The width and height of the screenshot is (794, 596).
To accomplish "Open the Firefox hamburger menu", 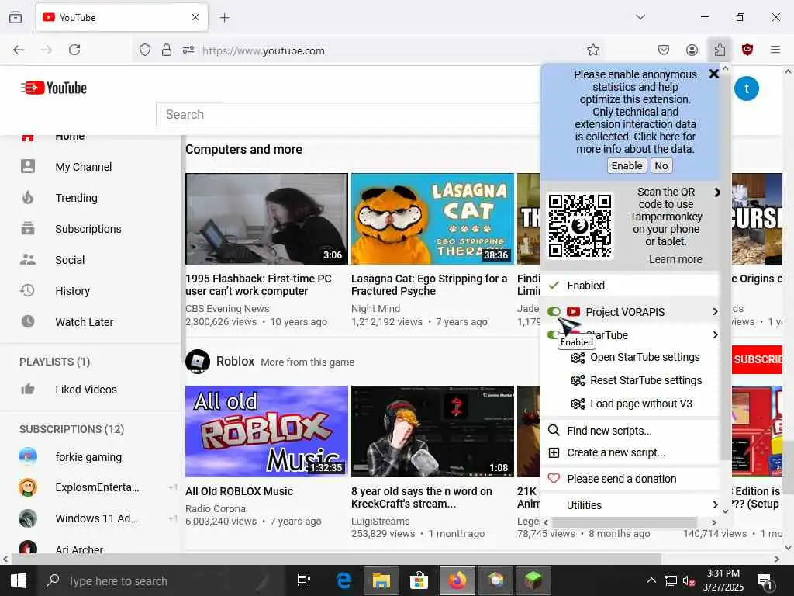I will click(x=775, y=50).
